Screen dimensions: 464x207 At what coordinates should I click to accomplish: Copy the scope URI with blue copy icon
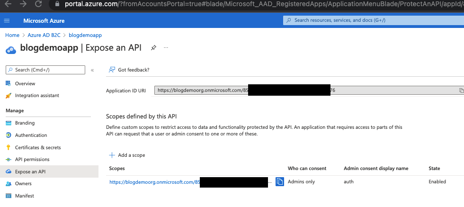coord(280,181)
